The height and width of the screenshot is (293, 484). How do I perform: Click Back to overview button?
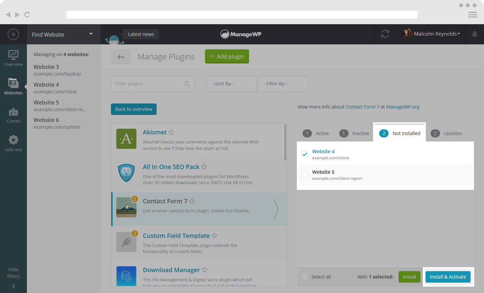coord(134,109)
